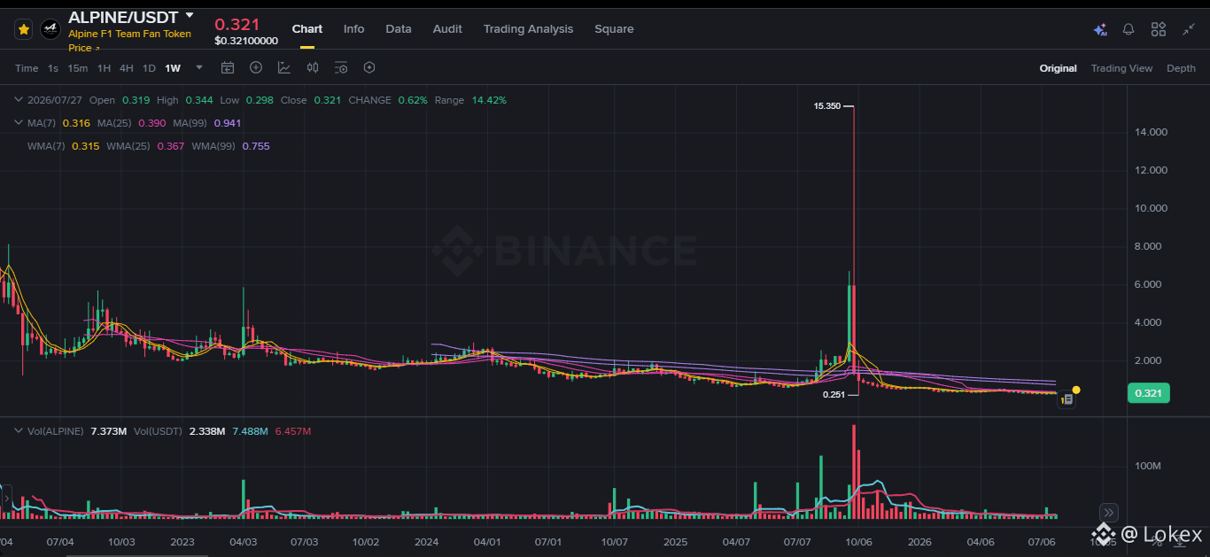Select the 1s interval

coord(53,68)
